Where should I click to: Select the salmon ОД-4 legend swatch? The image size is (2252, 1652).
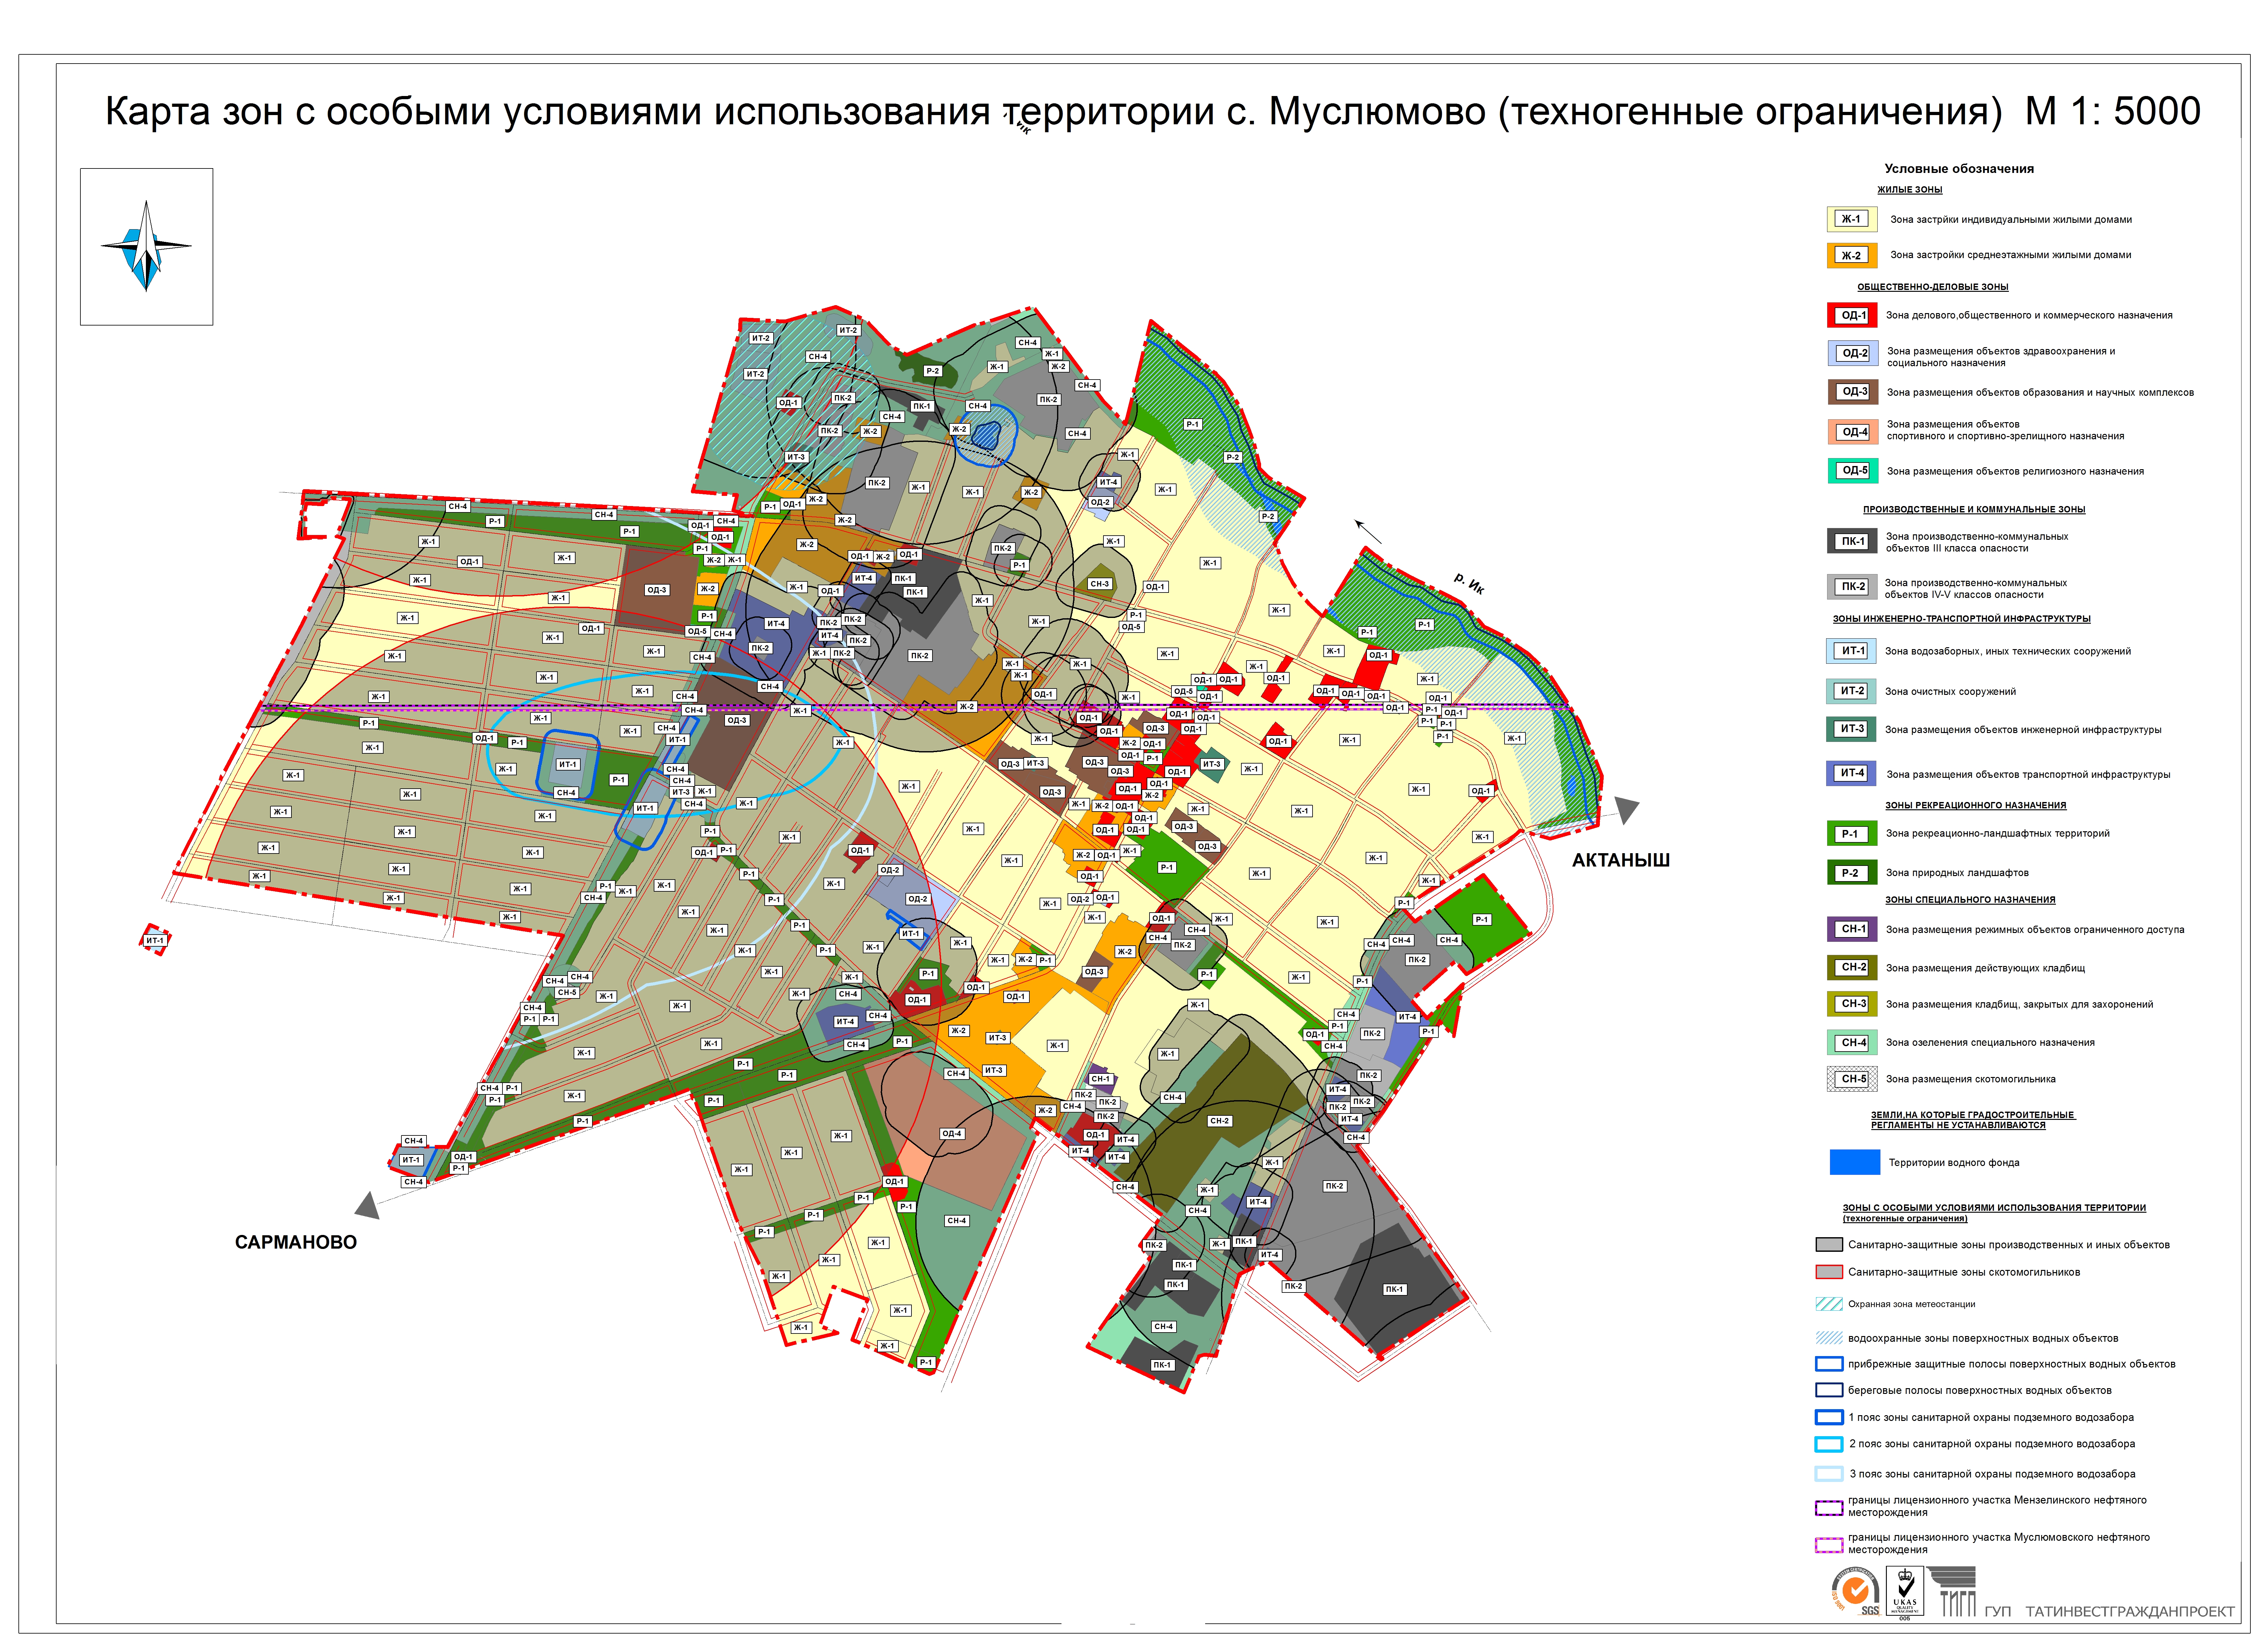1852,432
